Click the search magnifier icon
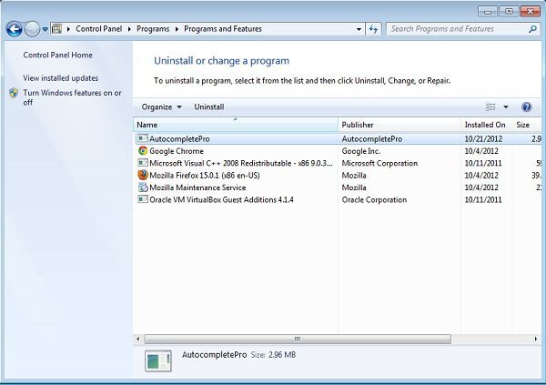The height and width of the screenshot is (385, 546). point(532,29)
